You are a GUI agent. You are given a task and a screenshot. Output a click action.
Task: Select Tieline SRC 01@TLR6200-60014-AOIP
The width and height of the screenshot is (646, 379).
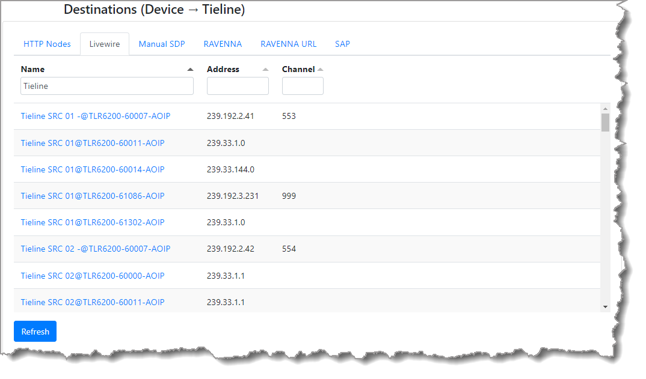coord(93,169)
